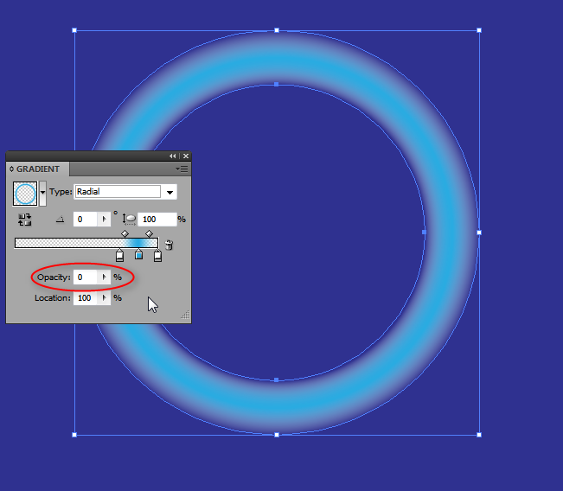This screenshot has height=491, width=563.
Task: Click the GRADIENT panel tab
Action: [38, 169]
